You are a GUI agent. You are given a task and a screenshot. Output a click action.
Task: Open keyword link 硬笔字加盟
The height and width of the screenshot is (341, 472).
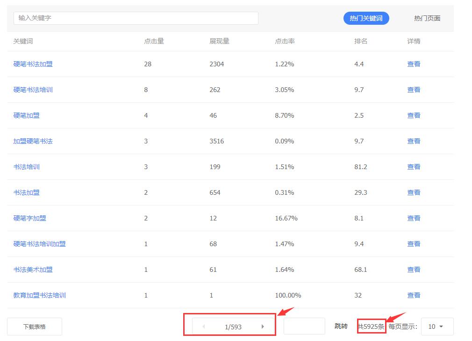point(29,218)
